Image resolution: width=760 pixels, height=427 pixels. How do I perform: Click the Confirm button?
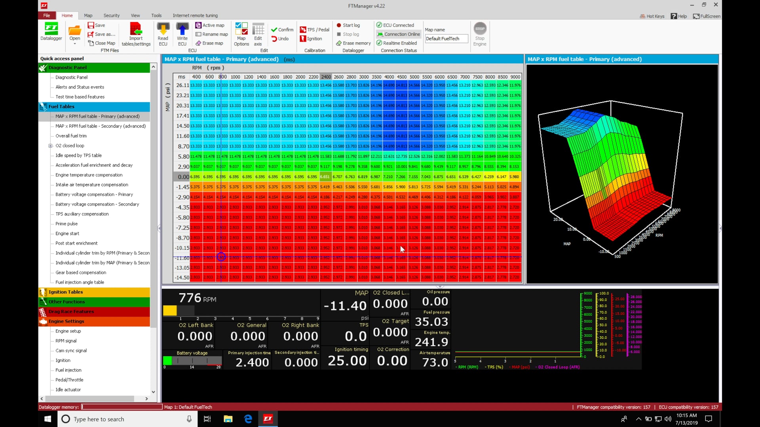(x=282, y=29)
